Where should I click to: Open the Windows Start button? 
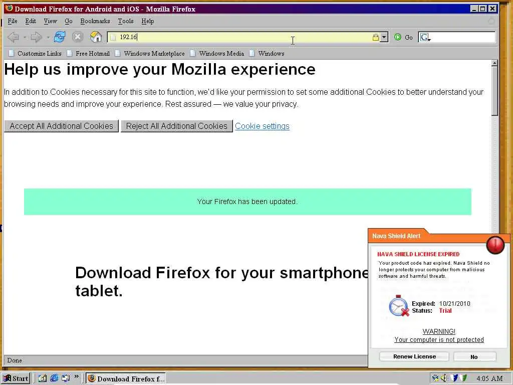(16, 378)
